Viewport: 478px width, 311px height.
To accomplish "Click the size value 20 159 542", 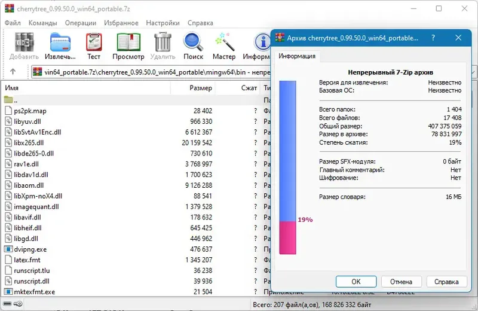I will coord(197,142).
